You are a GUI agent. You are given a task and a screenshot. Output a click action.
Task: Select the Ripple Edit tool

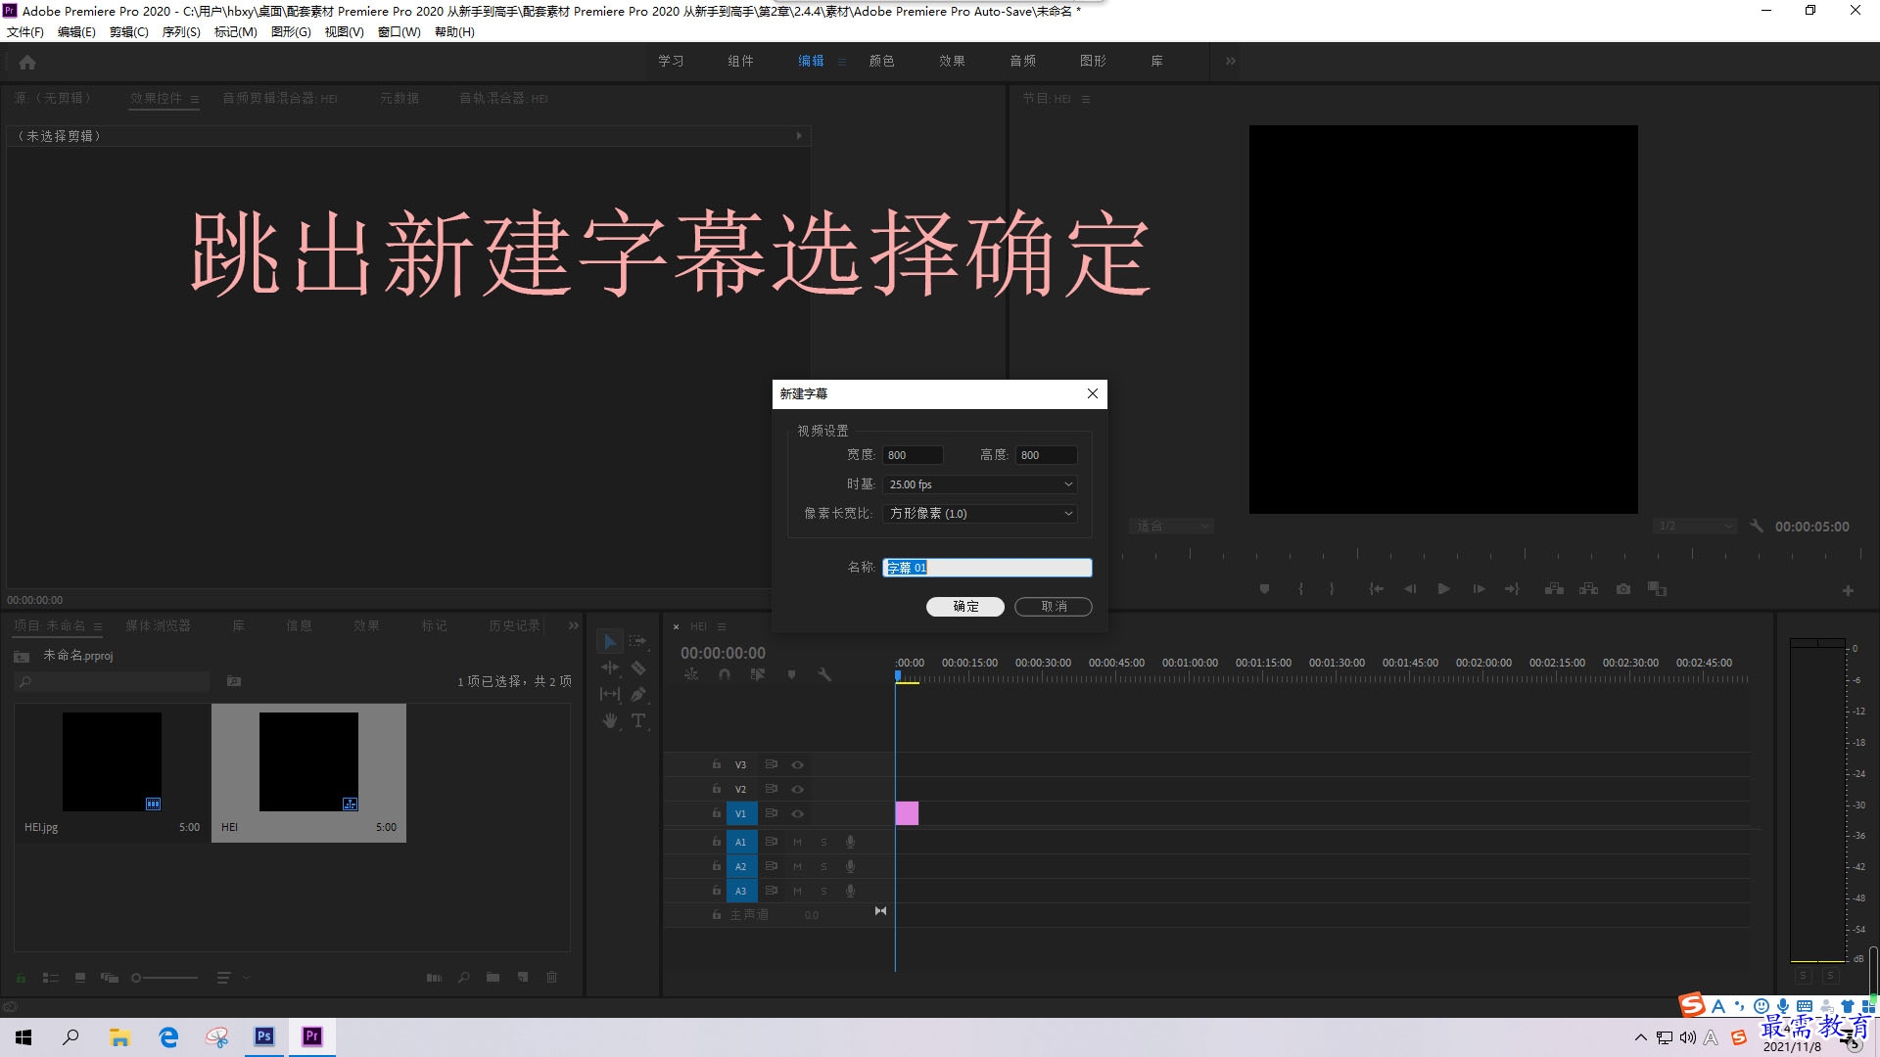click(610, 667)
